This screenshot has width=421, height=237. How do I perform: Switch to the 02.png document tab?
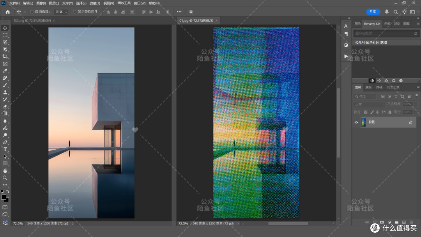32,20
